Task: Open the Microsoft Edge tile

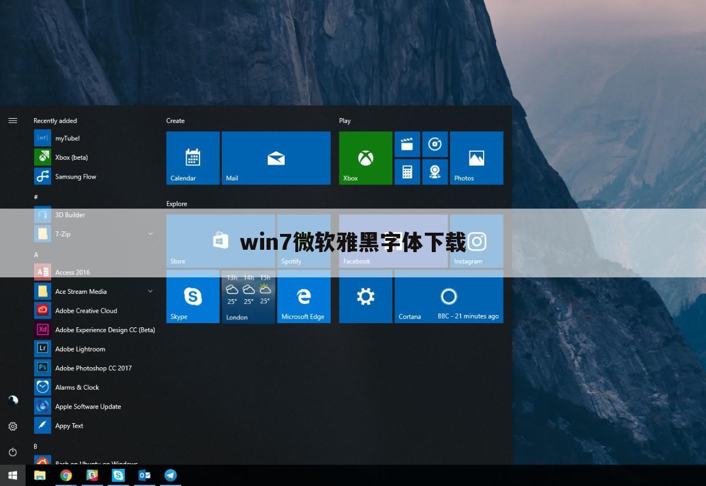Action: tap(304, 296)
